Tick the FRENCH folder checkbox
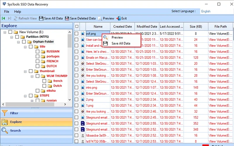This screenshot has height=146, width=234. pos(37,61)
